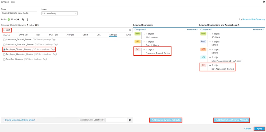Click the PORT badge in Selected Destinations
Image resolution: width=266 pixels, height=132 pixels.
click(x=203, y=42)
